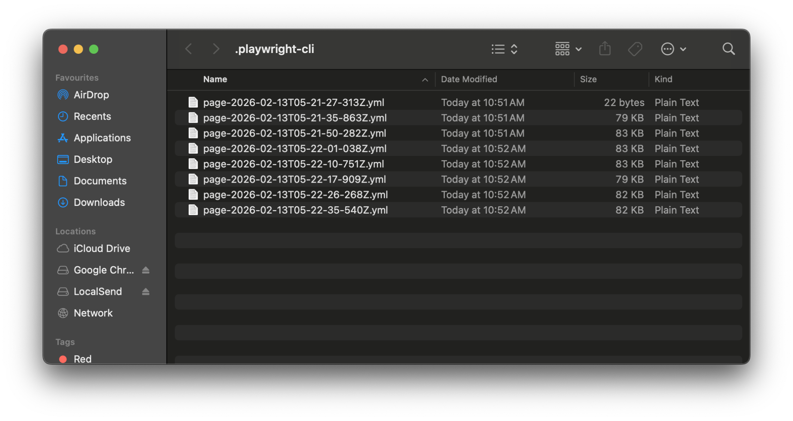Select the Downloads folder in the sidebar
This screenshot has height=421, width=793.
point(99,202)
